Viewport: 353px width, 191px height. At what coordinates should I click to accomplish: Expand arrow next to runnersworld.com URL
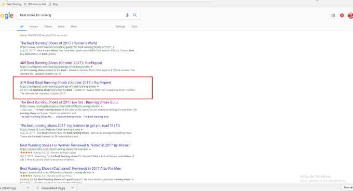pyautogui.click(x=114, y=47)
